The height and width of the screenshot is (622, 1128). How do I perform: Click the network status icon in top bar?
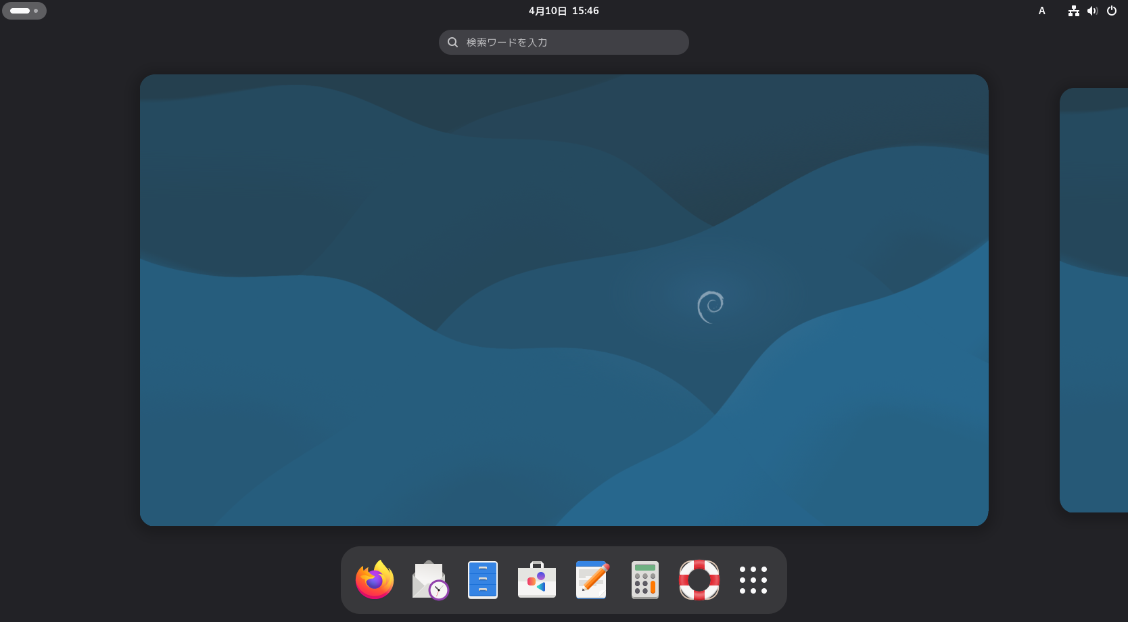(x=1073, y=11)
